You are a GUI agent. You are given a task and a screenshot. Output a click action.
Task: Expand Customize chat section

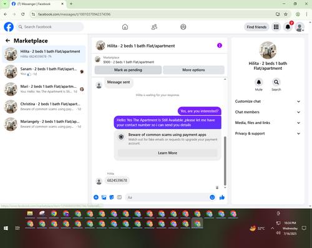(x=268, y=102)
